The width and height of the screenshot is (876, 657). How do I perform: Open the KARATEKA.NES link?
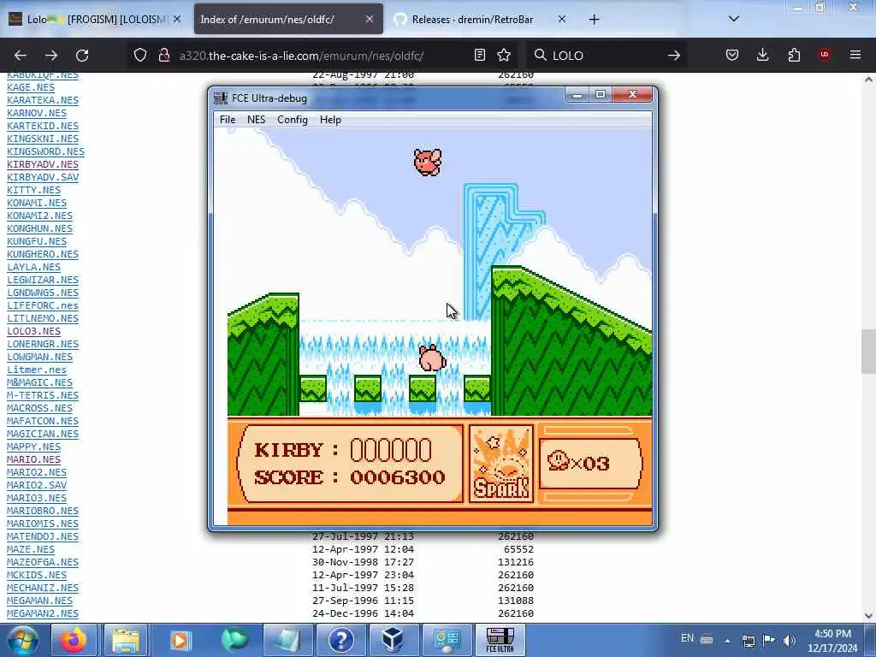tap(43, 100)
